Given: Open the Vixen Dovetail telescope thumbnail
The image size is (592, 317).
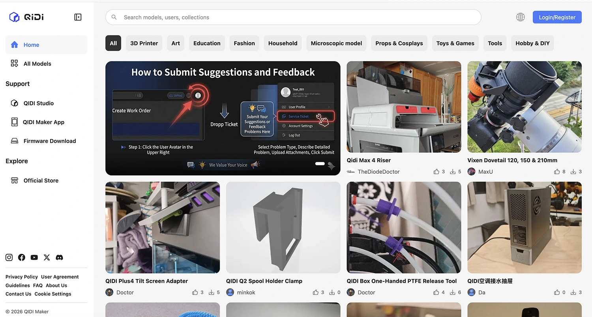Looking at the screenshot, I should pos(525,107).
